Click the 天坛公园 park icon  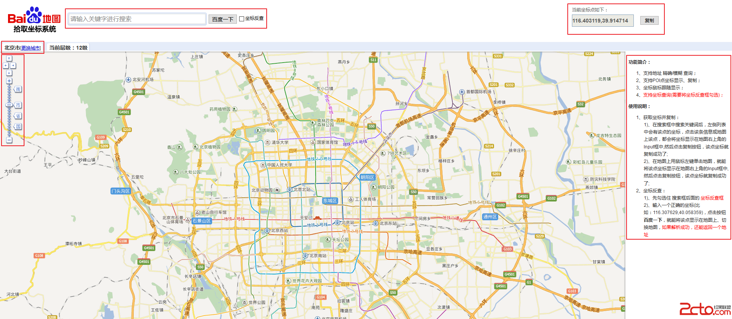(x=328, y=240)
